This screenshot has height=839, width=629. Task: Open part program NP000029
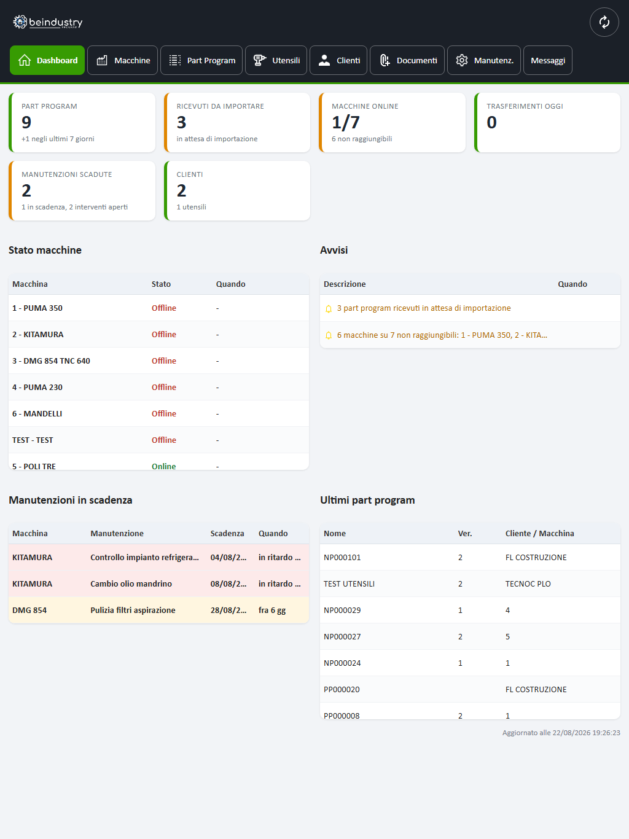470,611
